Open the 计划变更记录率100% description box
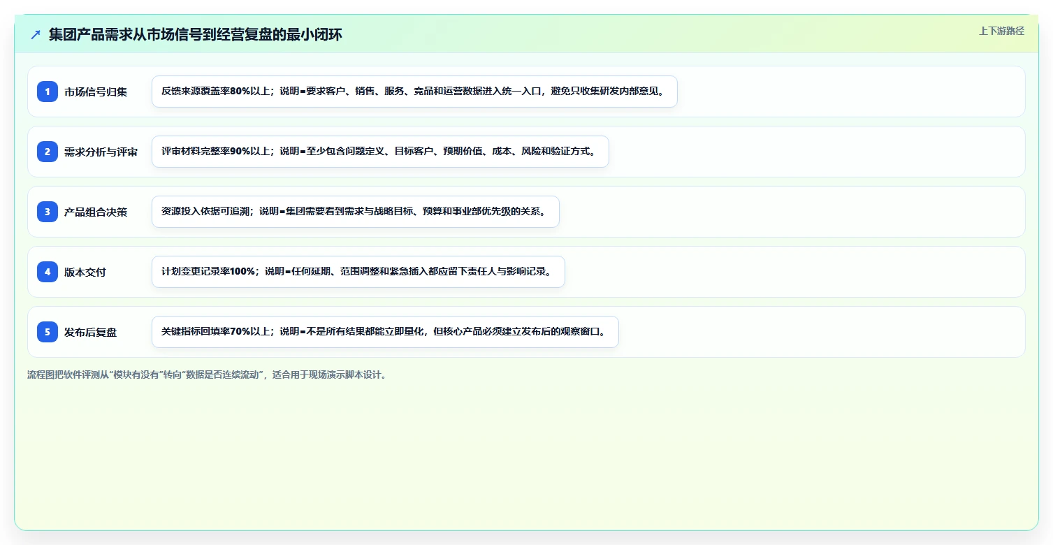 tap(358, 272)
